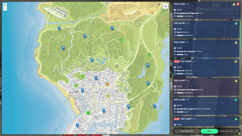Open the red cluster marker in city
This screenshot has height=136, width=242.
tap(107, 84)
